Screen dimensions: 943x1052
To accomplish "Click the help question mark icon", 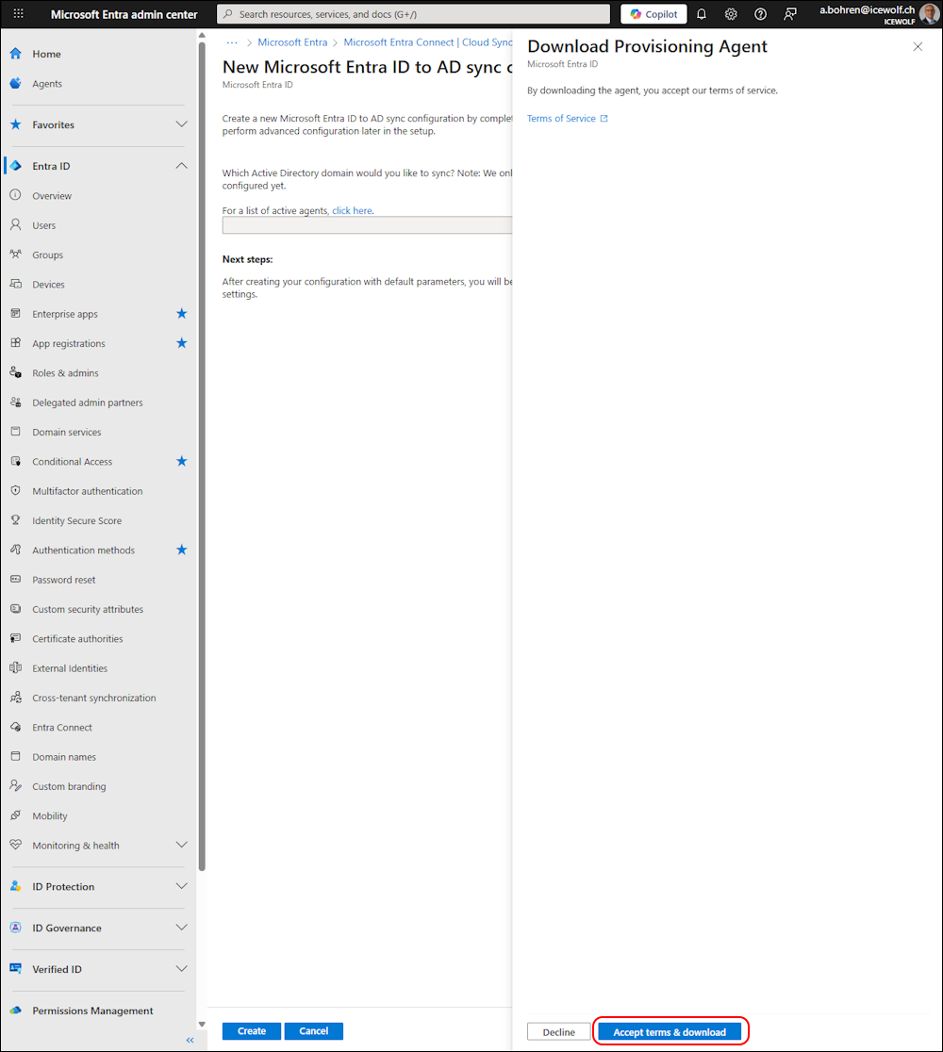I will point(761,14).
